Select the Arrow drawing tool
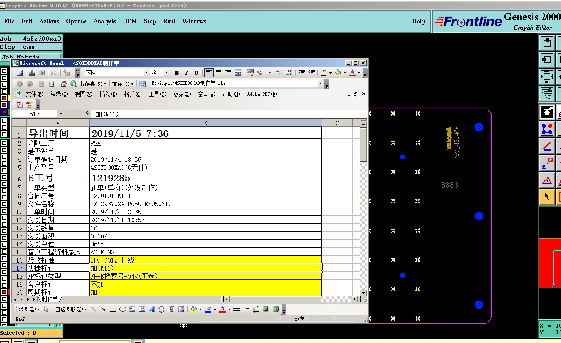This screenshot has width=561, height=343. (103, 309)
